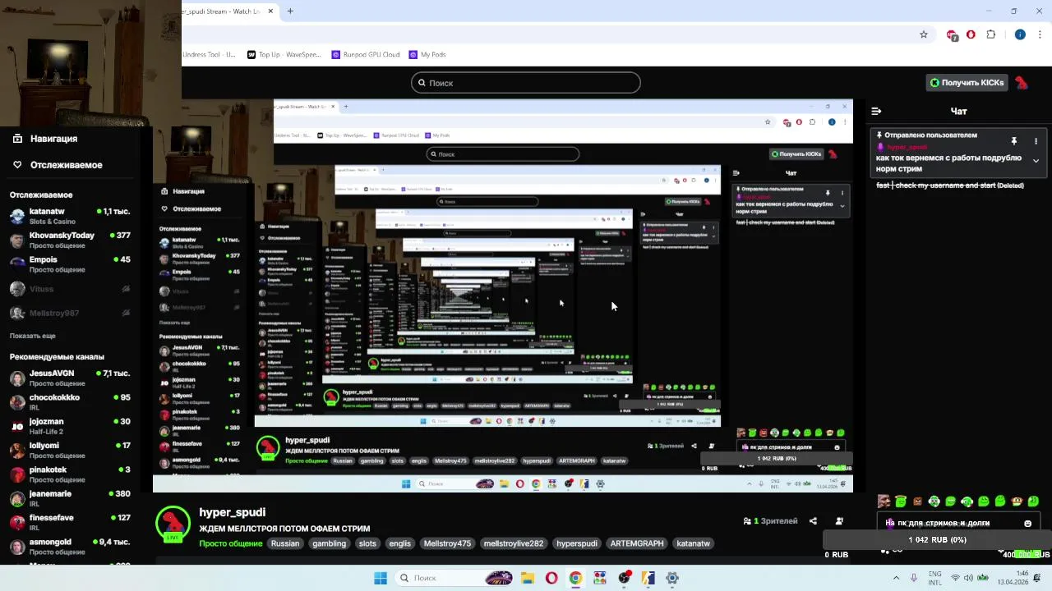Image resolution: width=1052 pixels, height=591 pixels.
Task: Open browser extensions puzzle icon
Action: tap(990, 34)
